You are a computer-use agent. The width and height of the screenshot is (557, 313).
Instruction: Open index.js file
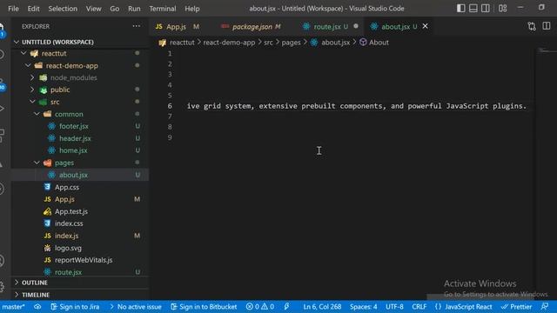[x=66, y=236]
